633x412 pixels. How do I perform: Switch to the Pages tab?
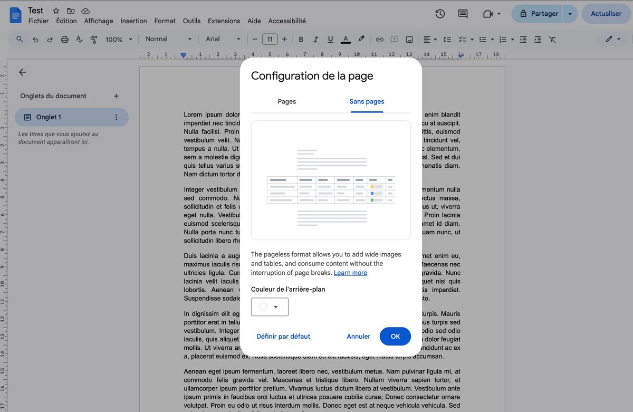pyautogui.click(x=286, y=101)
